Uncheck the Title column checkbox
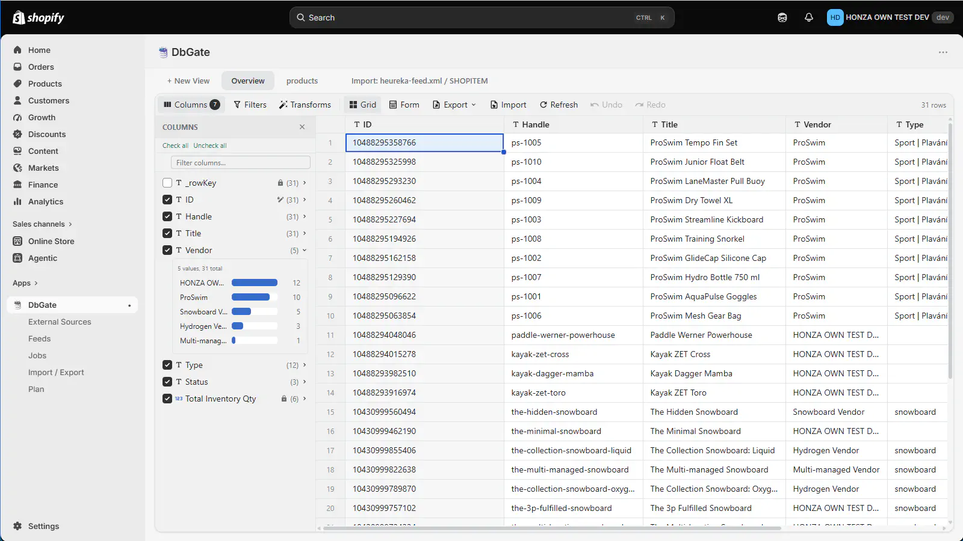The image size is (963, 541). (x=167, y=233)
